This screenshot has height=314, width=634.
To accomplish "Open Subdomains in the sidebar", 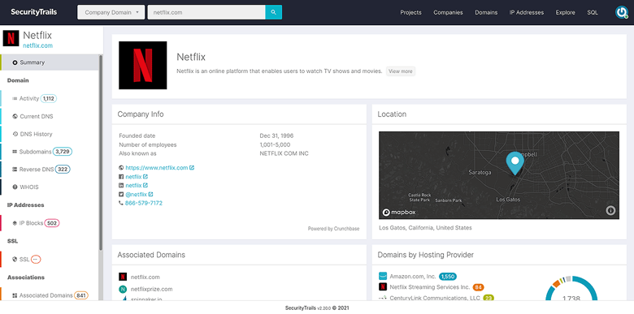I will click(x=50, y=152).
